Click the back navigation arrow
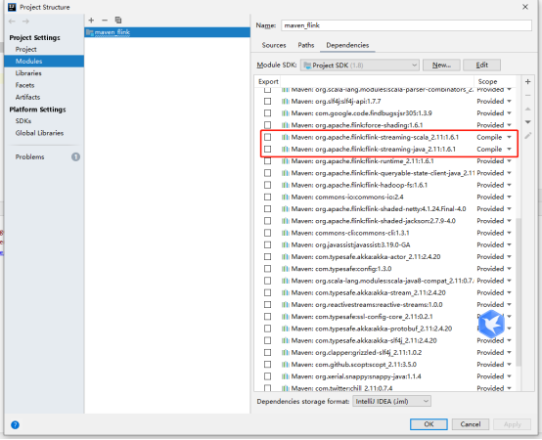Viewport: 542px width, 440px height. pyautogui.click(x=12, y=22)
